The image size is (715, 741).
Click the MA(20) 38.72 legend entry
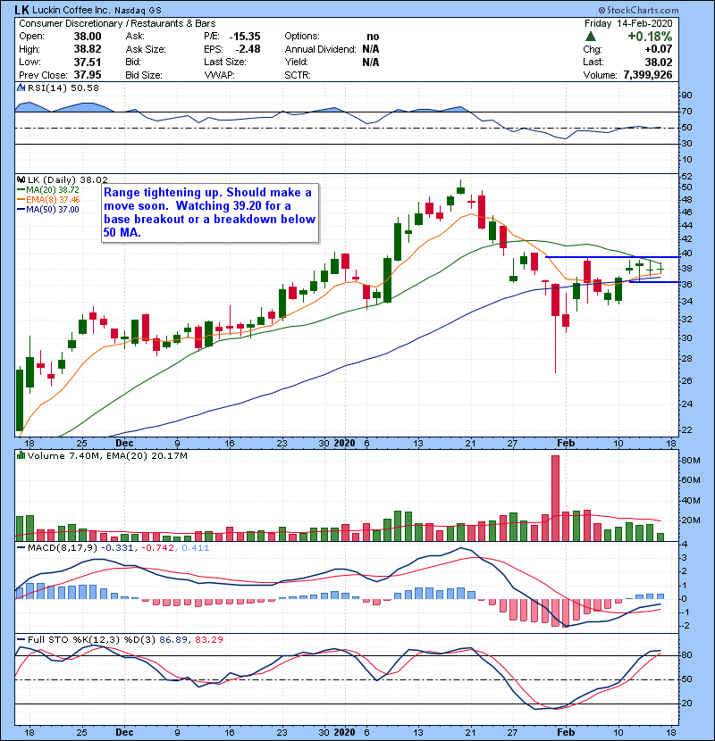click(x=53, y=190)
